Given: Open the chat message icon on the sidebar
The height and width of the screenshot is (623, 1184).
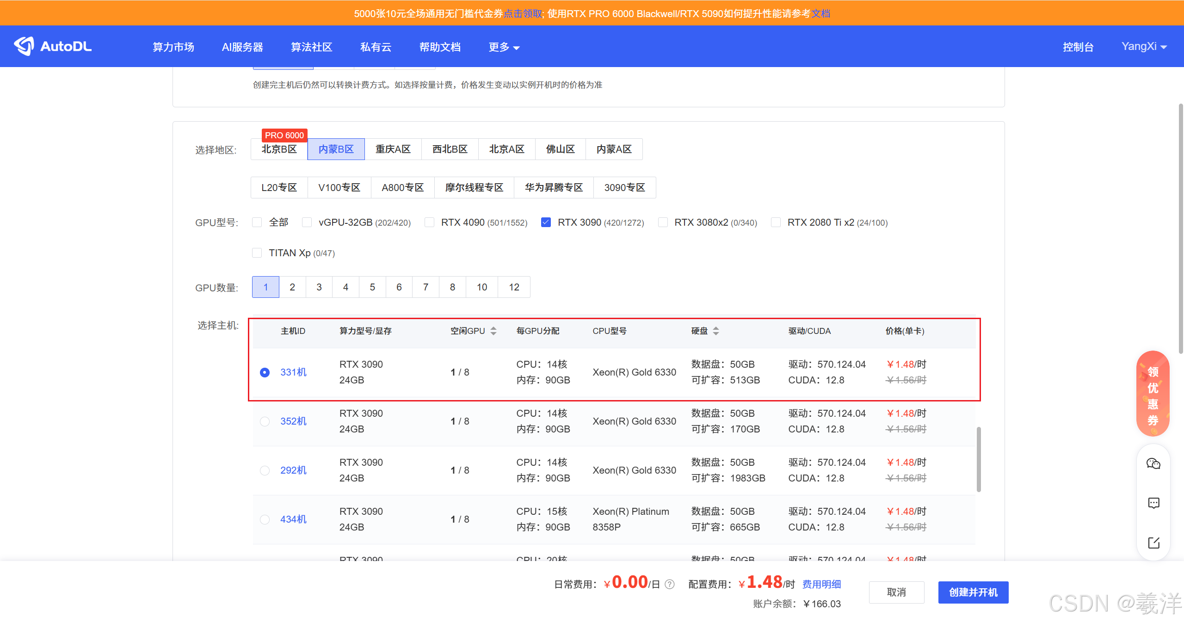Looking at the screenshot, I should [x=1153, y=503].
